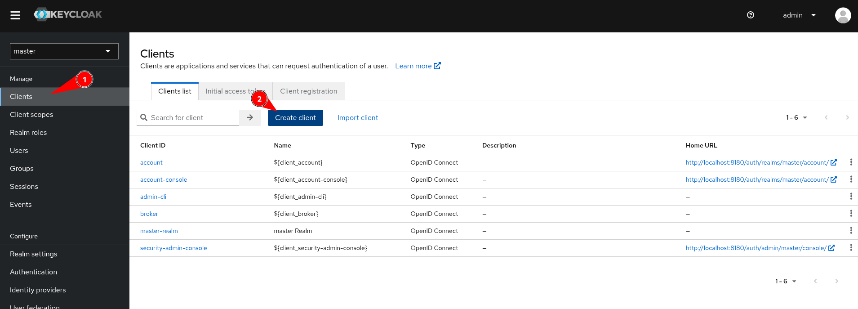The image size is (858, 309).
Task: Open Client scopes in sidebar
Action: tap(65, 115)
